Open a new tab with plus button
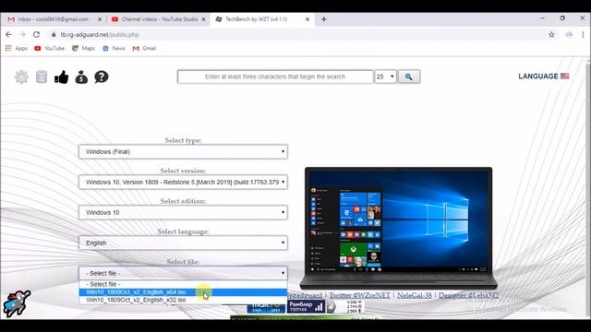This screenshot has height=332, width=591. pyautogui.click(x=324, y=19)
